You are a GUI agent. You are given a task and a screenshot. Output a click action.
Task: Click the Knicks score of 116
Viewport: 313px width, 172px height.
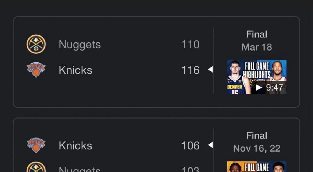pos(190,70)
